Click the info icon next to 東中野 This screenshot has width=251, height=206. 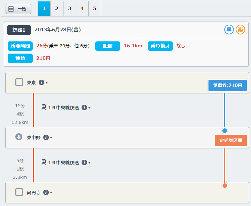46,137
